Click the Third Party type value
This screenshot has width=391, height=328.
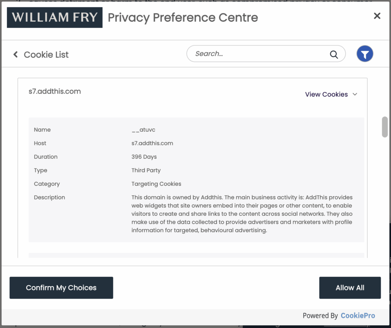146,170
